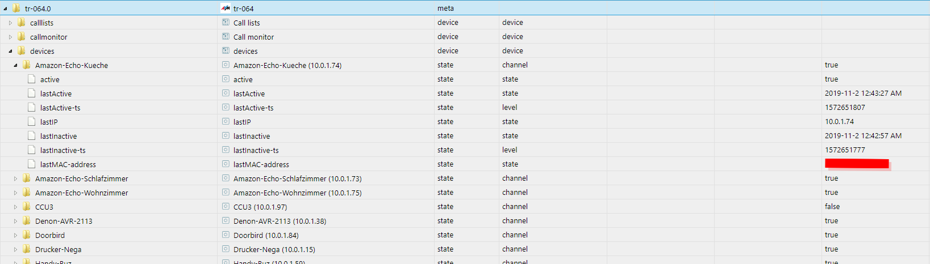930x264 pixels.
Task: Select the Amazon-Echo-Wohnzimmer tree item
Action: [82, 193]
